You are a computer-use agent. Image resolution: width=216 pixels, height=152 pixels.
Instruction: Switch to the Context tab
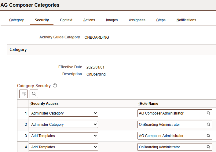coord(66,20)
